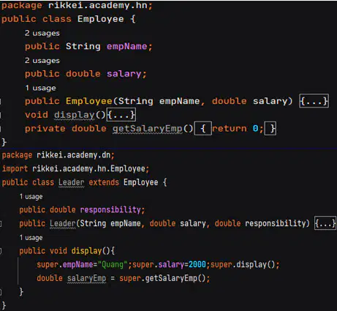
Task: Click 'private' keyword before getSalaryEmp
Action: pyautogui.click(x=45, y=128)
